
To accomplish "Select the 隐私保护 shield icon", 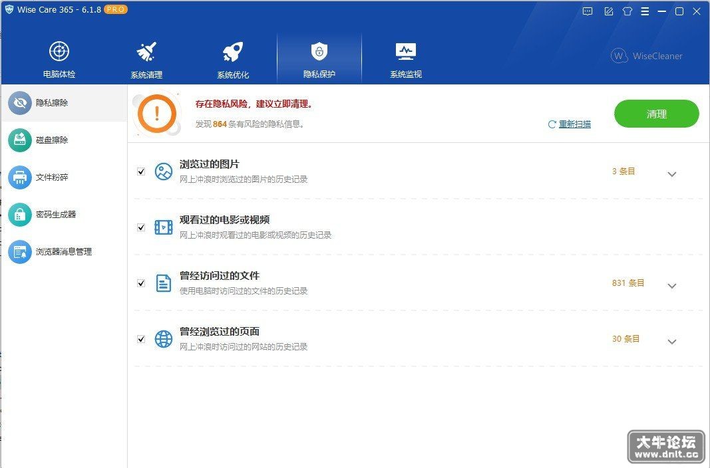I will [319, 51].
